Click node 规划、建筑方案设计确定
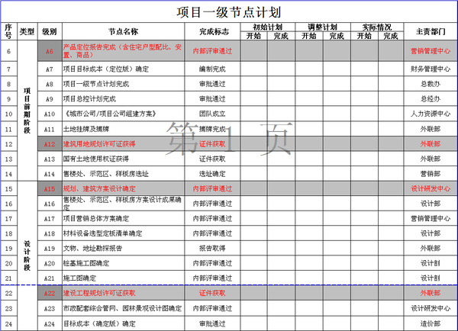 (123, 188)
